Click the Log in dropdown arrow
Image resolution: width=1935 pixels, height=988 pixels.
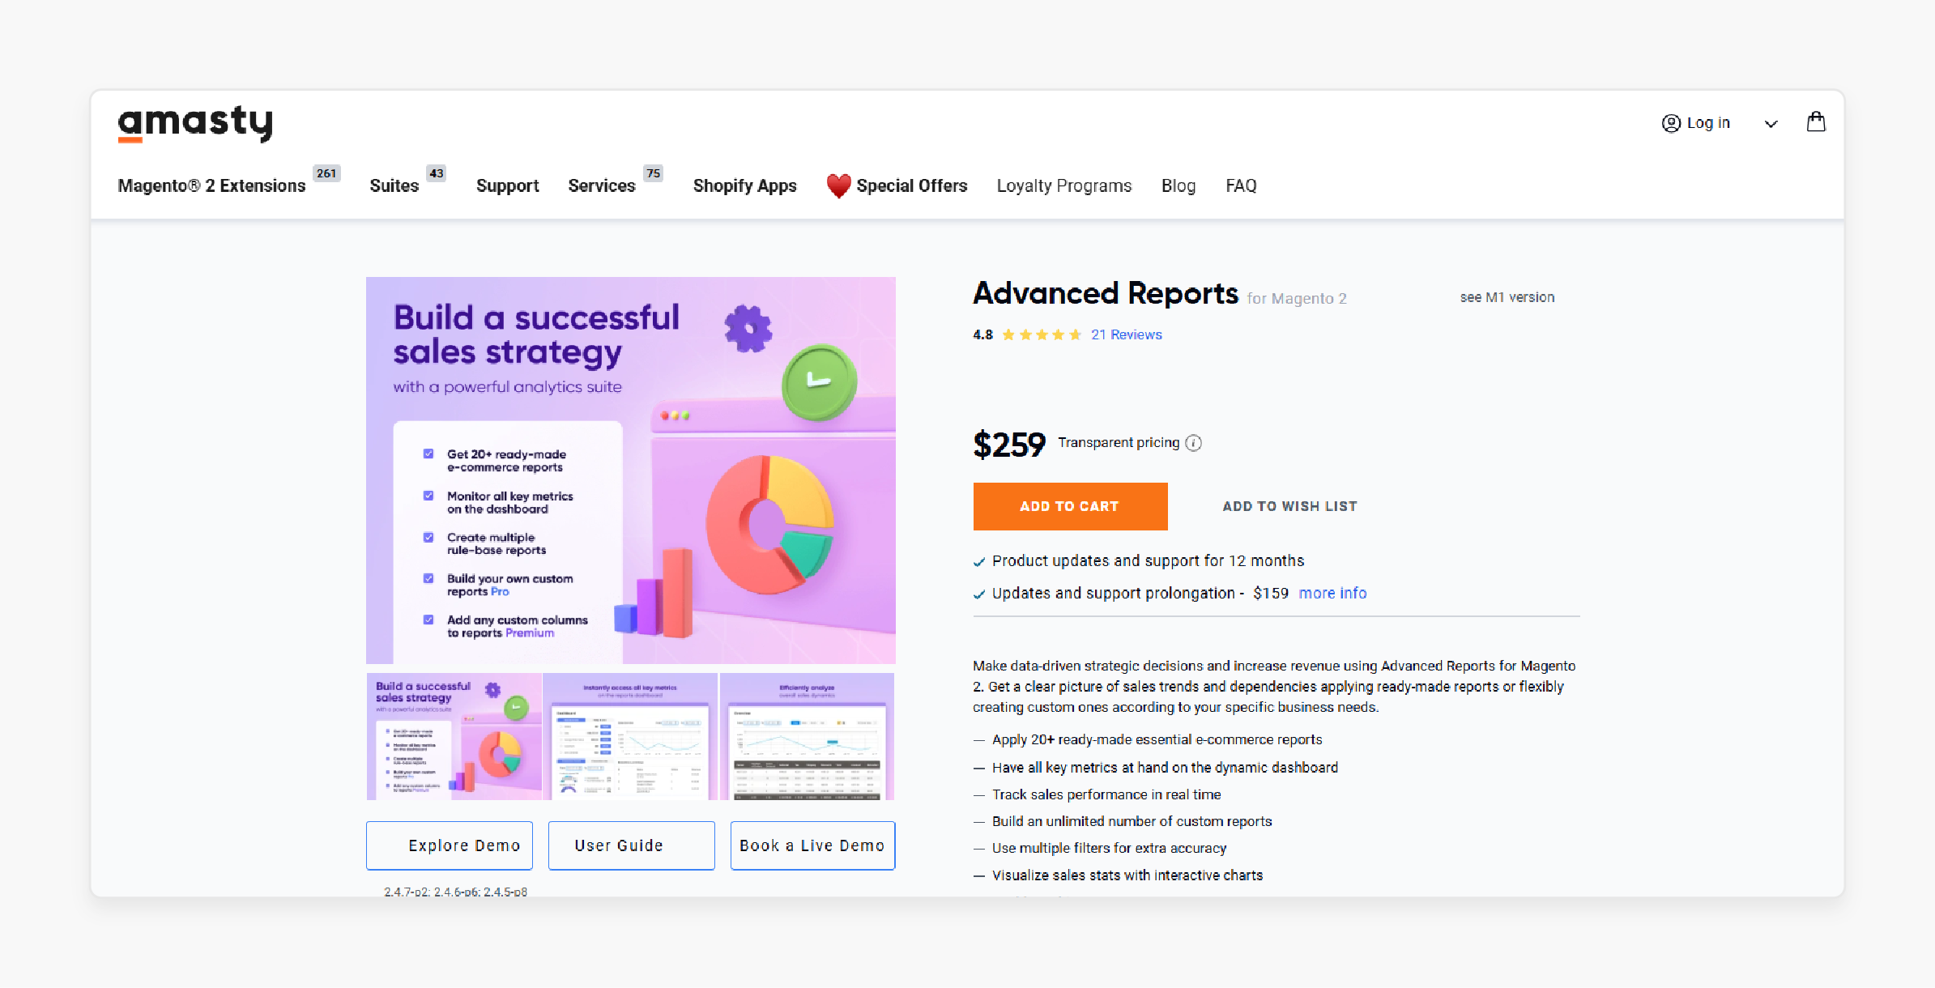tap(1770, 122)
